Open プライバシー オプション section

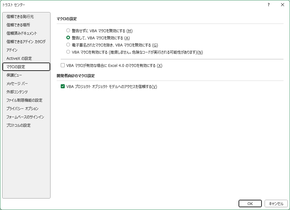[x=23, y=108]
